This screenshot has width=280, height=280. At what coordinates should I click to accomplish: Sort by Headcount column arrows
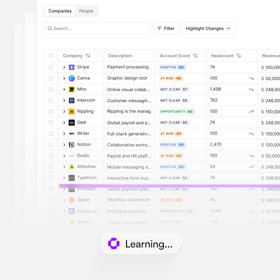[x=239, y=56]
